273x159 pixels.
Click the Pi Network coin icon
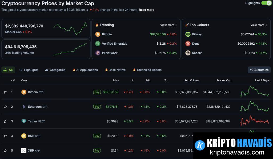(98, 53)
